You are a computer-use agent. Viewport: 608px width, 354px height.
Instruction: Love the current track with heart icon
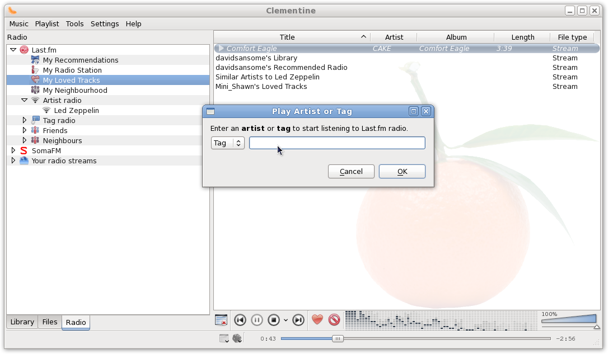coord(317,320)
